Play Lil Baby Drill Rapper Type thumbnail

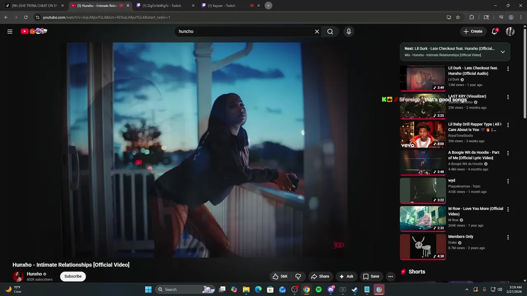tap(423, 134)
